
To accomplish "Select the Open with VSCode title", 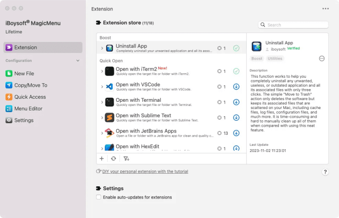I will (x=138, y=85).
